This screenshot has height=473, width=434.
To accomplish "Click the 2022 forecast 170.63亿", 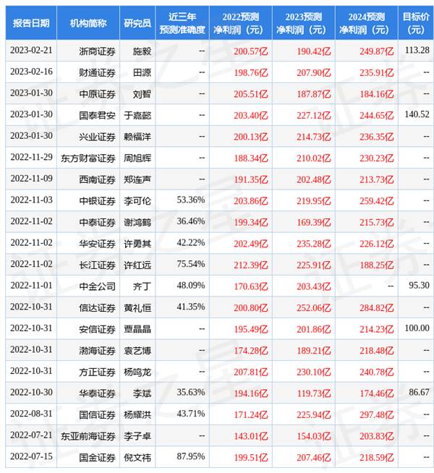I will coord(251,286).
